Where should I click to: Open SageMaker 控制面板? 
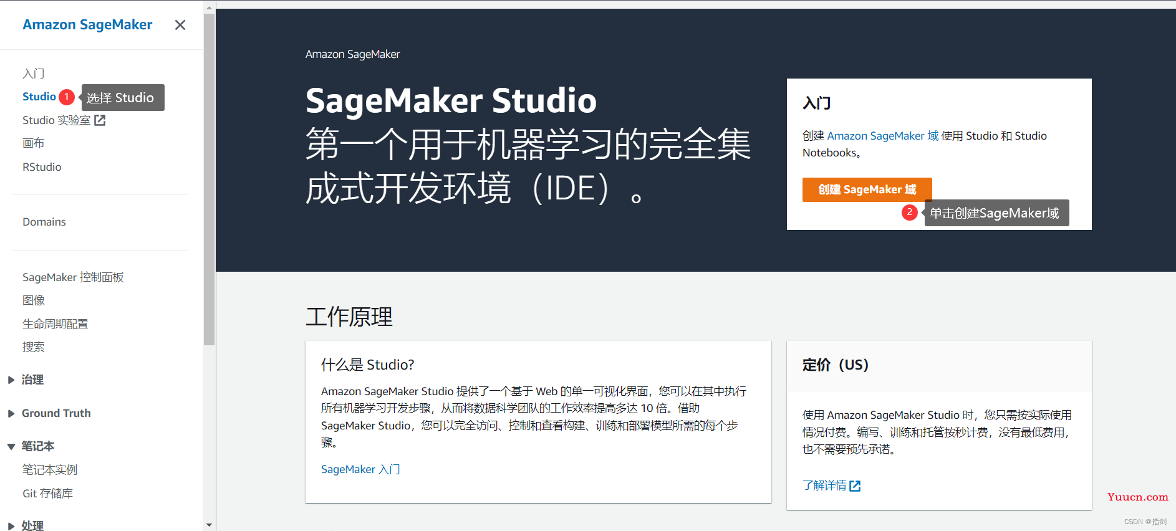74,277
